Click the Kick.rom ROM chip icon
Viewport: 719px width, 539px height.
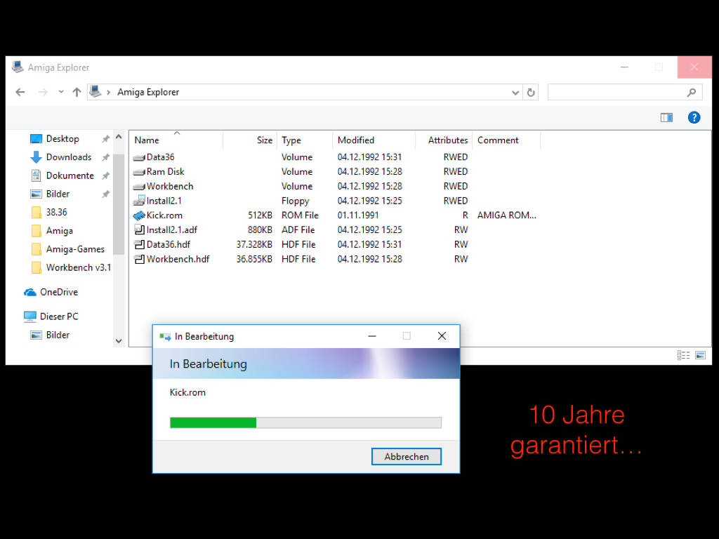click(x=139, y=215)
